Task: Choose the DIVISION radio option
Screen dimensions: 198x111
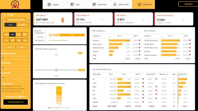Action: tap(36, 37)
